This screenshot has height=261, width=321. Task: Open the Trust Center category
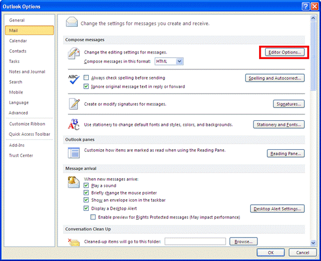30,155
